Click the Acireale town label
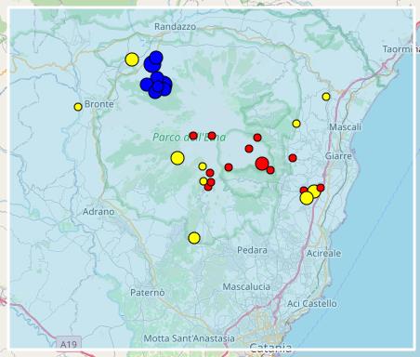The height and width of the screenshot is (357, 420). tap(323, 253)
